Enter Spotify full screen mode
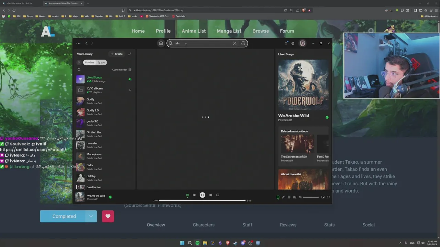 328,197
